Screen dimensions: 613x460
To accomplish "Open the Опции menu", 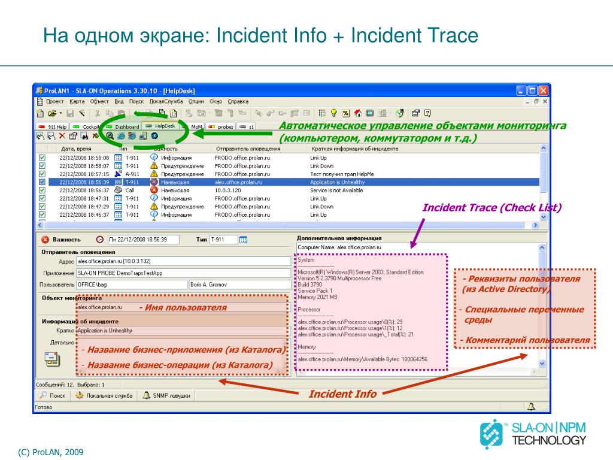I will coord(196,101).
